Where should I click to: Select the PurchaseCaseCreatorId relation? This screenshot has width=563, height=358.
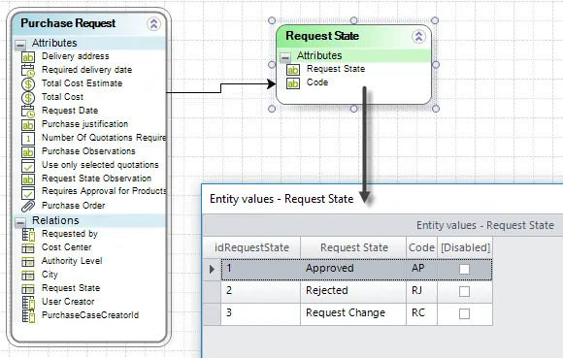pyautogui.click(x=90, y=315)
